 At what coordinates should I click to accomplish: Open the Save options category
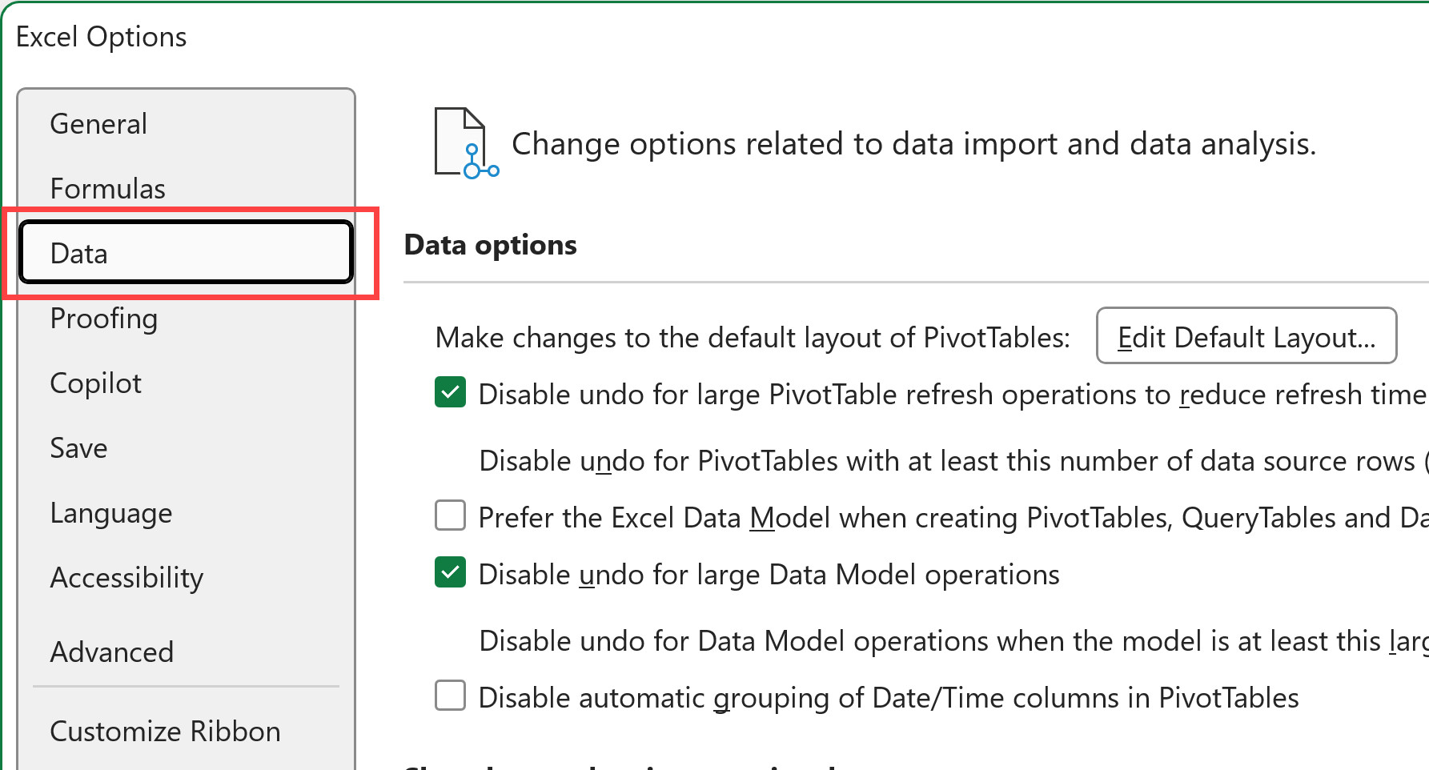[78, 447]
